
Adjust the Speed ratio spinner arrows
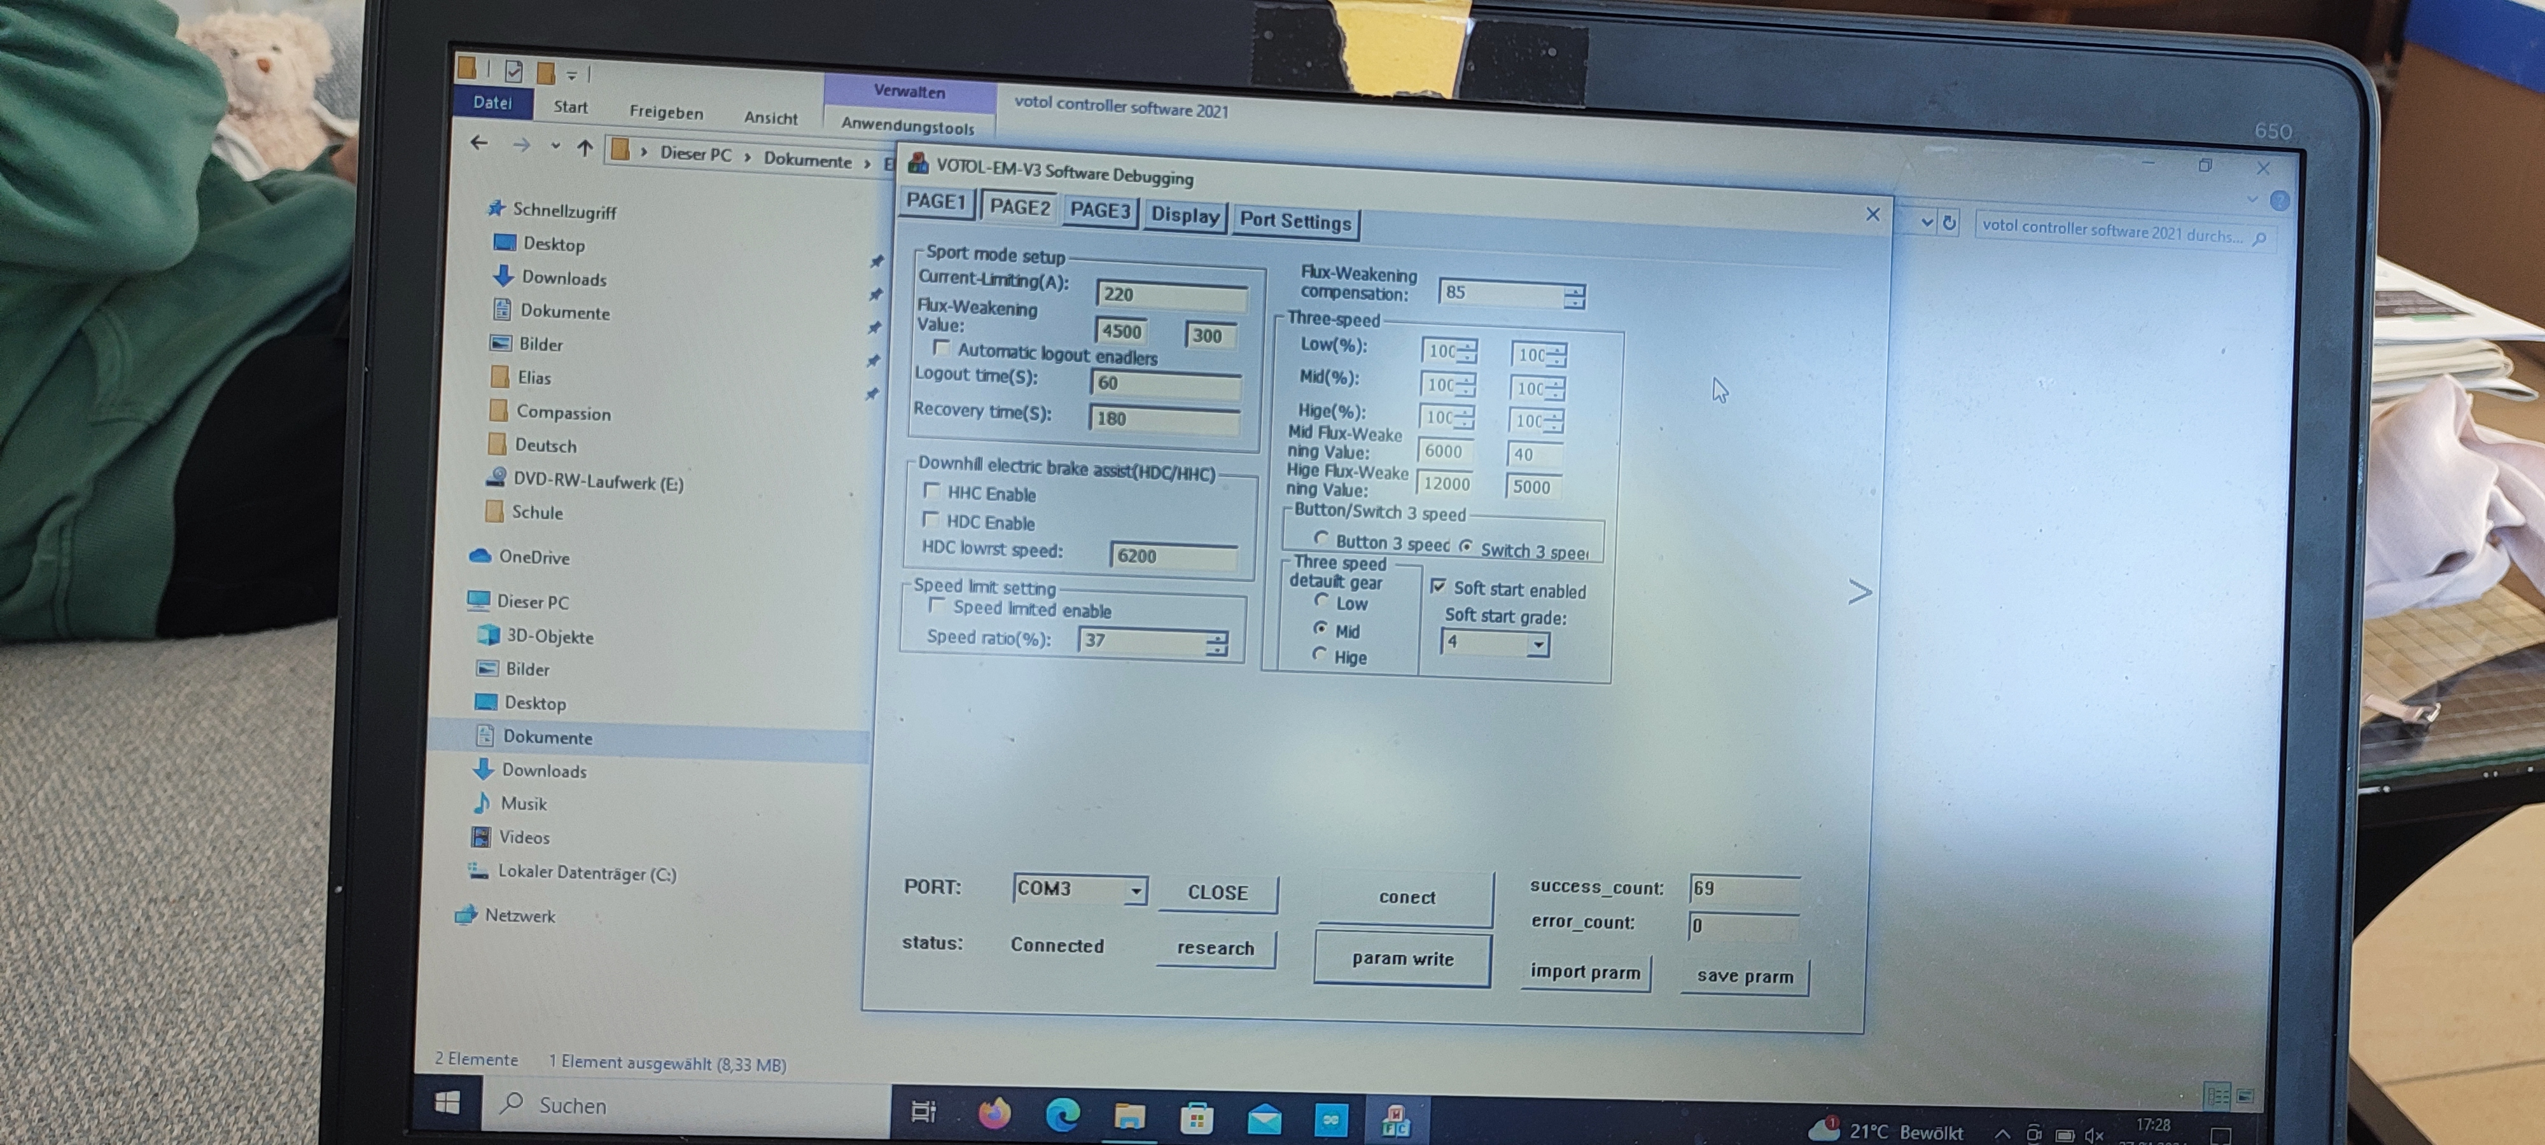point(1216,643)
